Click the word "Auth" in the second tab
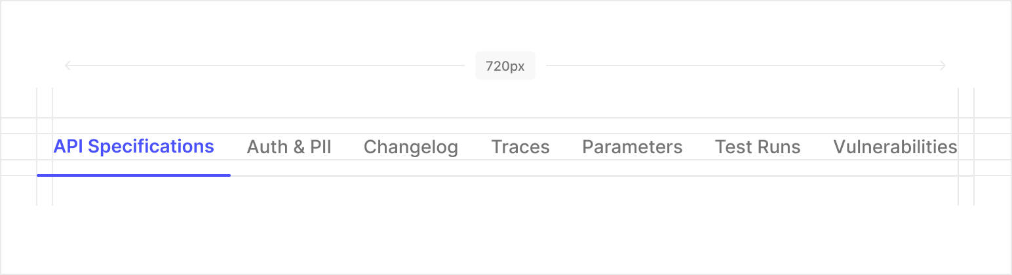 [266, 147]
